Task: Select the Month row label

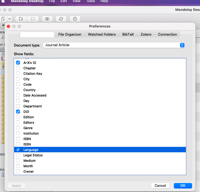Action: click(x=28, y=166)
